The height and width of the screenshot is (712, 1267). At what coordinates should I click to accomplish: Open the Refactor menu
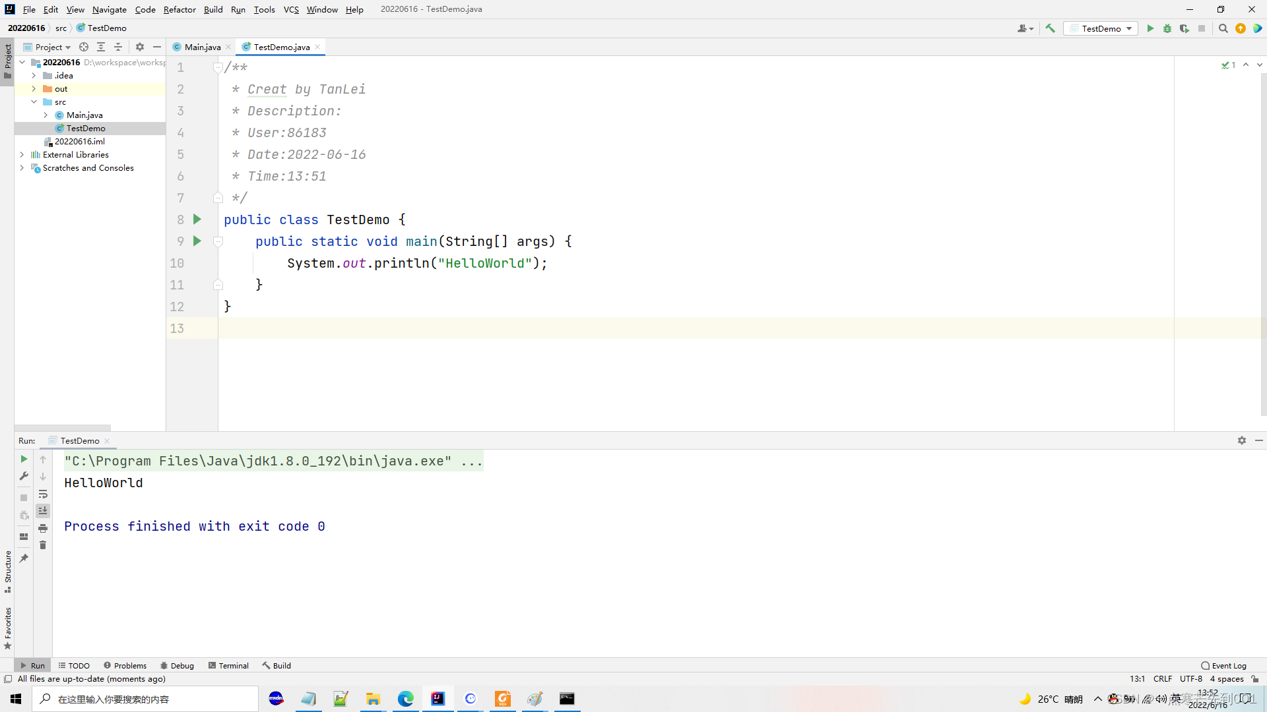pyautogui.click(x=179, y=9)
